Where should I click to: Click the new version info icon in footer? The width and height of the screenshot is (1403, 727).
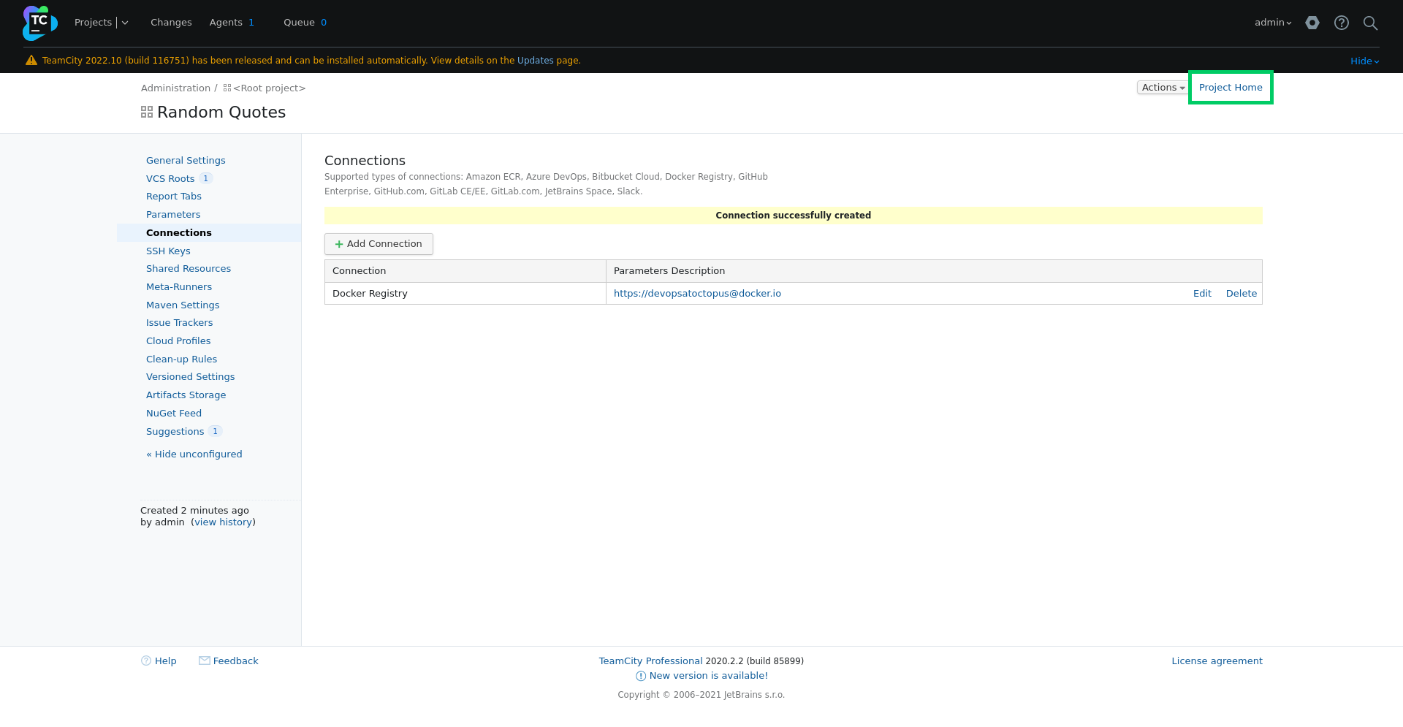tap(641, 676)
